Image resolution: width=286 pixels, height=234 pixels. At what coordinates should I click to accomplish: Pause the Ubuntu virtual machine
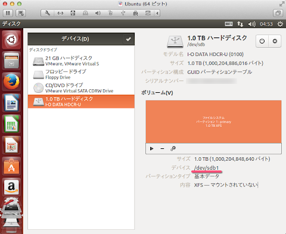click(8, 13)
